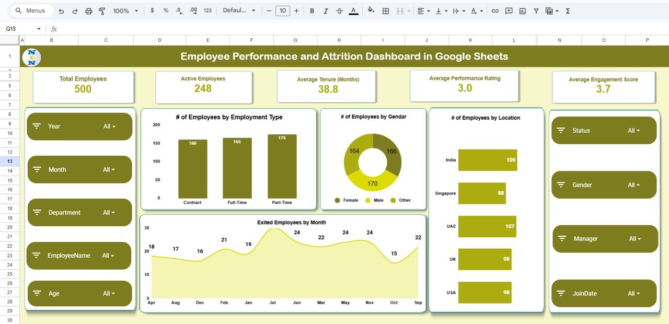
Task: Toggle strikethrough formatting
Action: coord(339,10)
